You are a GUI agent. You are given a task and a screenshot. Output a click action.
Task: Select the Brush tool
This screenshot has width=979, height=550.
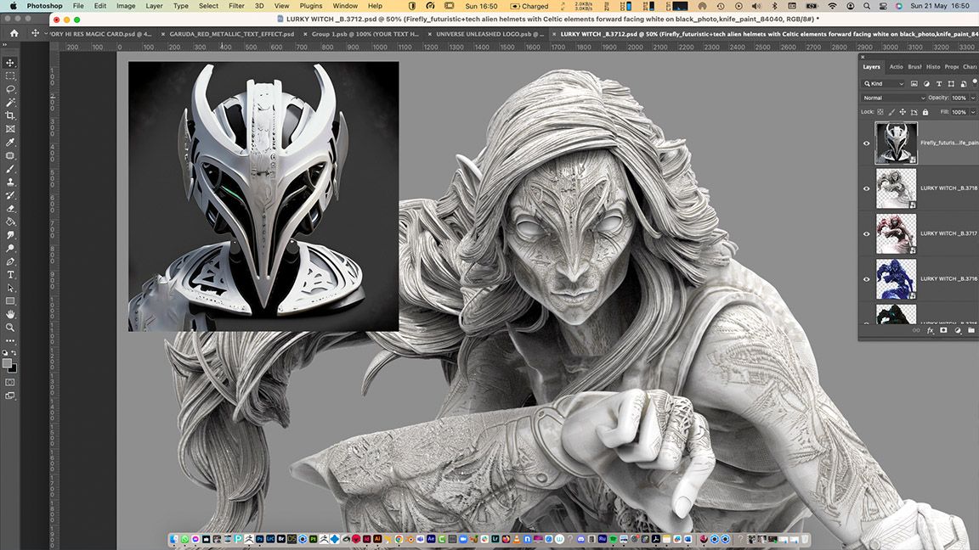(x=10, y=169)
